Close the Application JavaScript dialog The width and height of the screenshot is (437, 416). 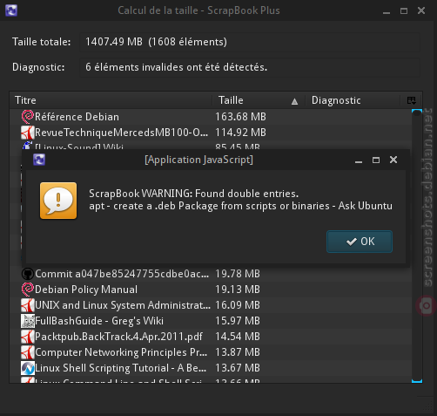(393, 160)
